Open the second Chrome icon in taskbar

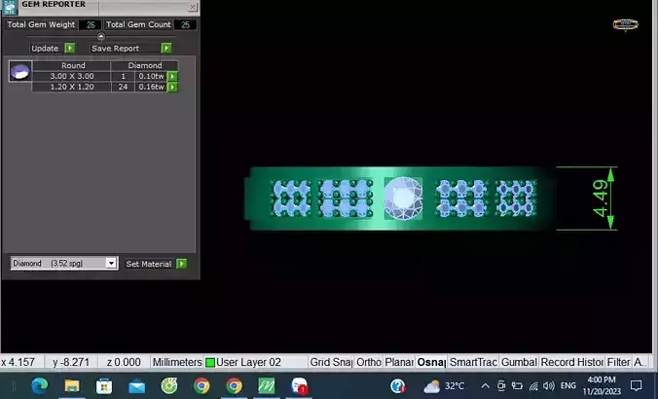234,385
